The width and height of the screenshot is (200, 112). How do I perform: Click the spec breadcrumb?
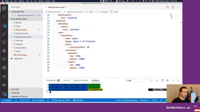[91, 12]
